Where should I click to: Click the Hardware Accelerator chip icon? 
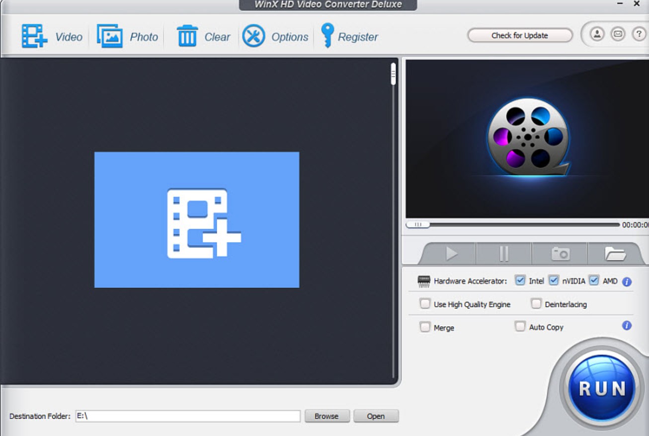[424, 282]
